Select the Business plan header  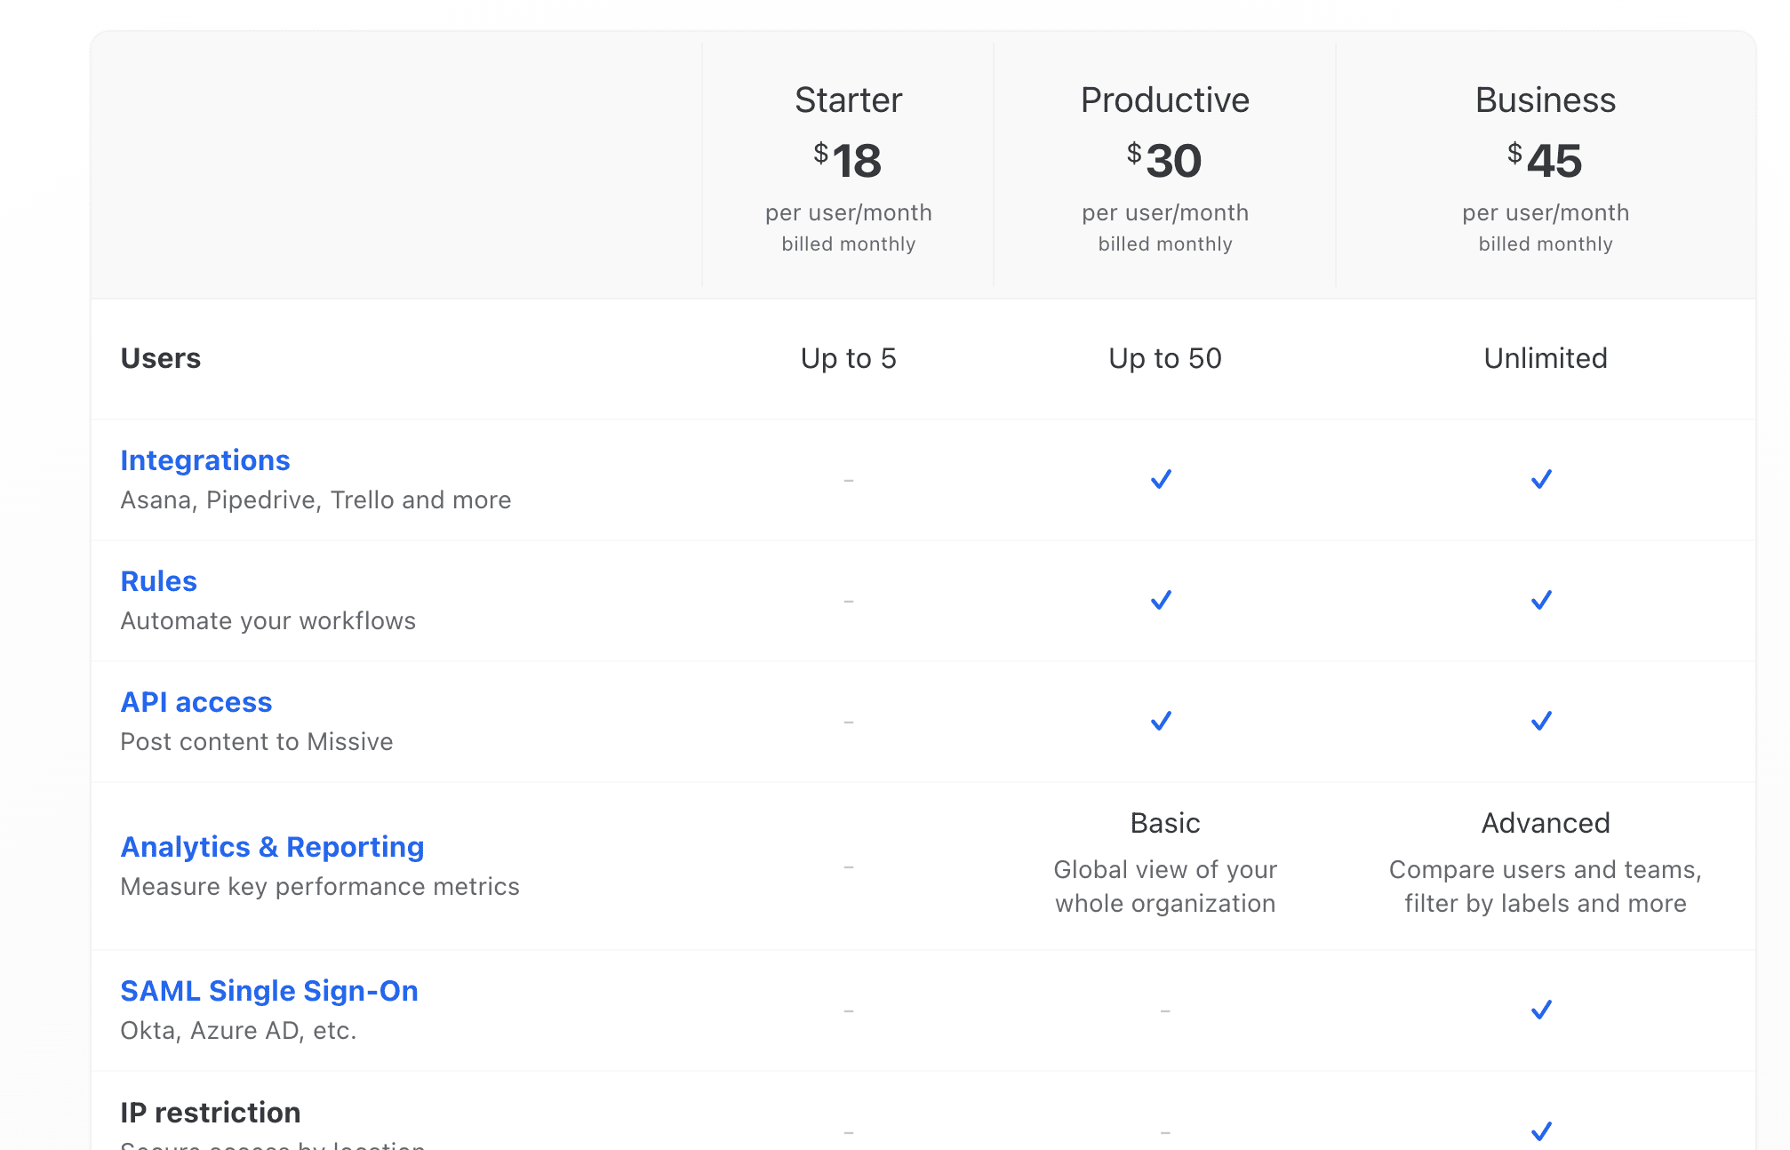coord(1545,100)
